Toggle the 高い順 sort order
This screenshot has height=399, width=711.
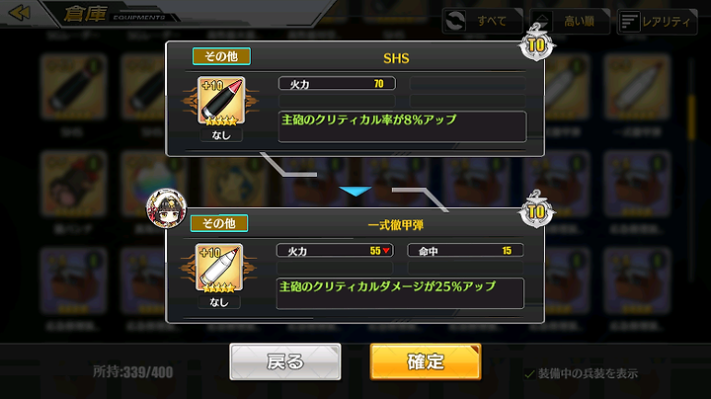pyautogui.click(x=570, y=21)
